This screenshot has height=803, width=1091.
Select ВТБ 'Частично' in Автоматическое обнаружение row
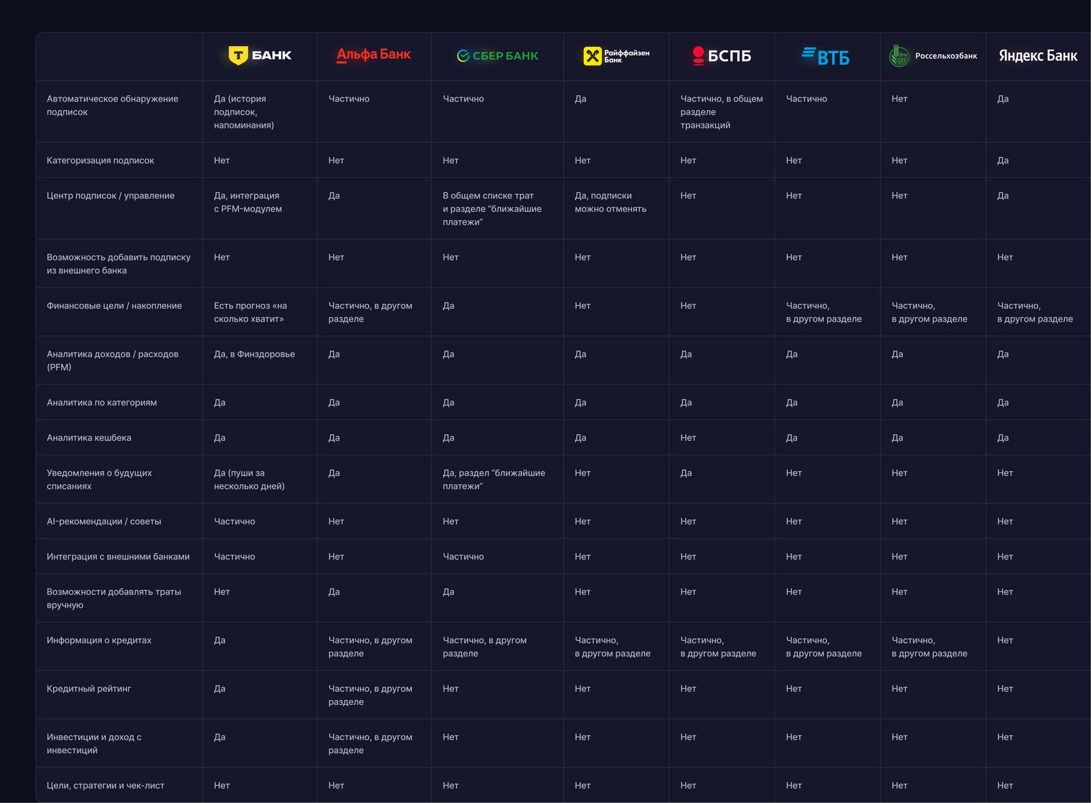point(807,99)
